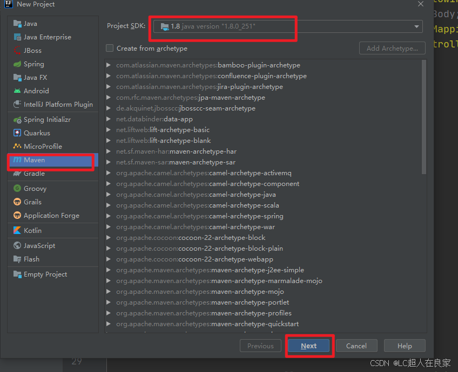Expand jbosscc-seam-archetype node
This screenshot has height=372, width=458.
(x=109, y=108)
